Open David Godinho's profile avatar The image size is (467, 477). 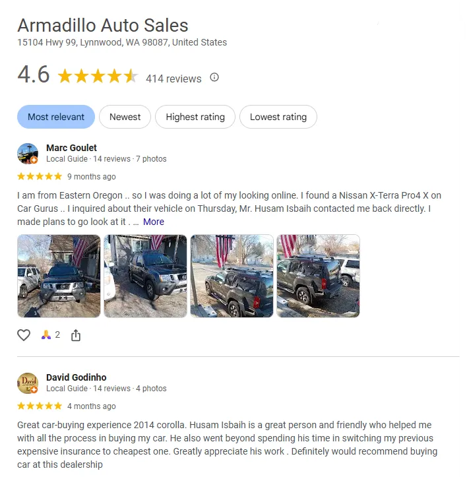[28, 383]
